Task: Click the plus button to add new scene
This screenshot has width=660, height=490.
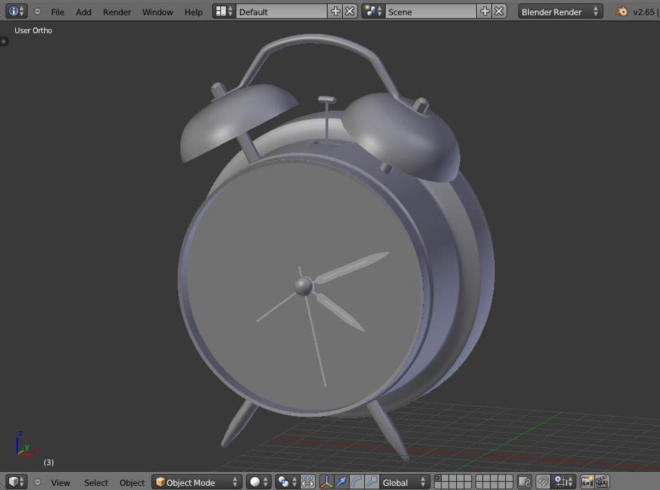Action: [484, 11]
